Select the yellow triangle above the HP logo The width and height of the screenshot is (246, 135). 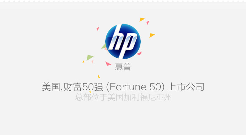coord(142,20)
